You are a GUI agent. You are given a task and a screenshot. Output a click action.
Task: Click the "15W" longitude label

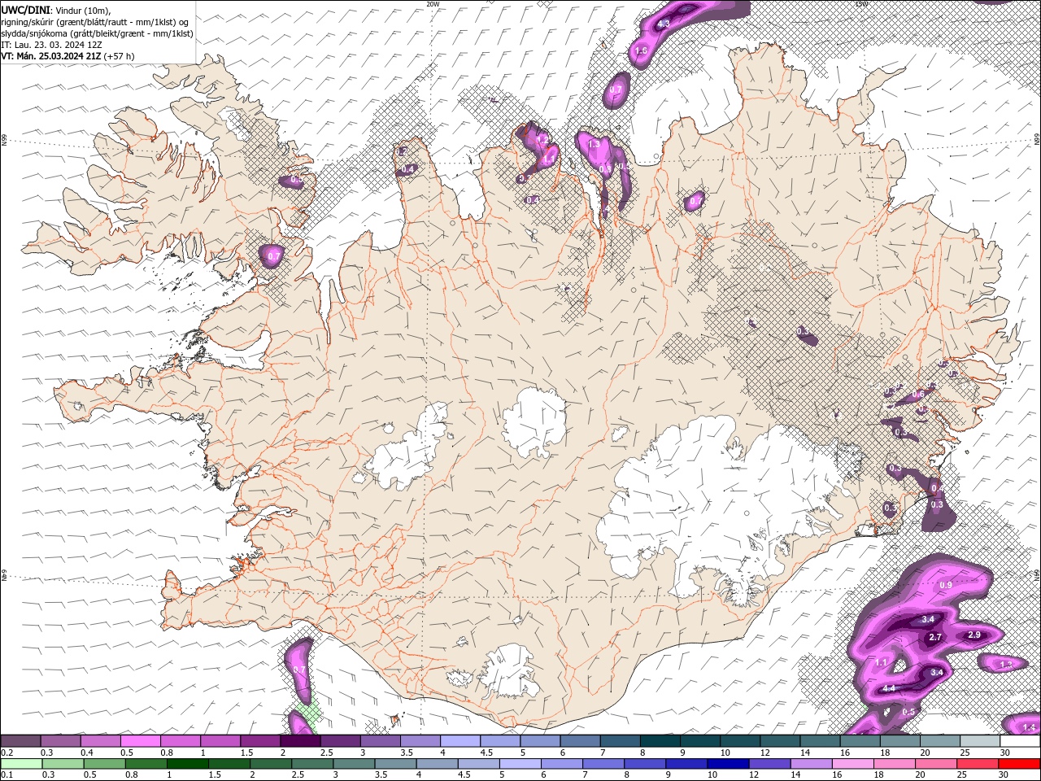(860, 4)
